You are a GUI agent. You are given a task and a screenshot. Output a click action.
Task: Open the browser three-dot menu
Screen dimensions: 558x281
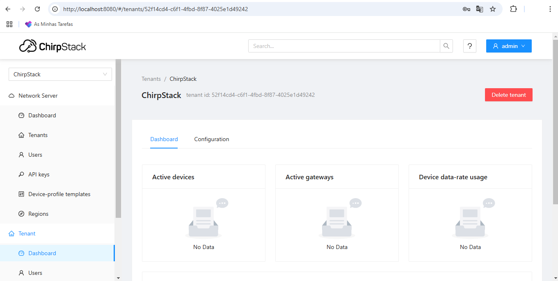pyautogui.click(x=550, y=9)
